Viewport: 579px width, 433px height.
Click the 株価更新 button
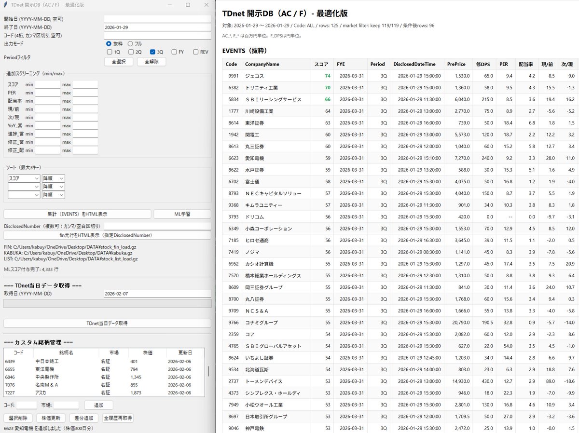click(x=51, y=418)
